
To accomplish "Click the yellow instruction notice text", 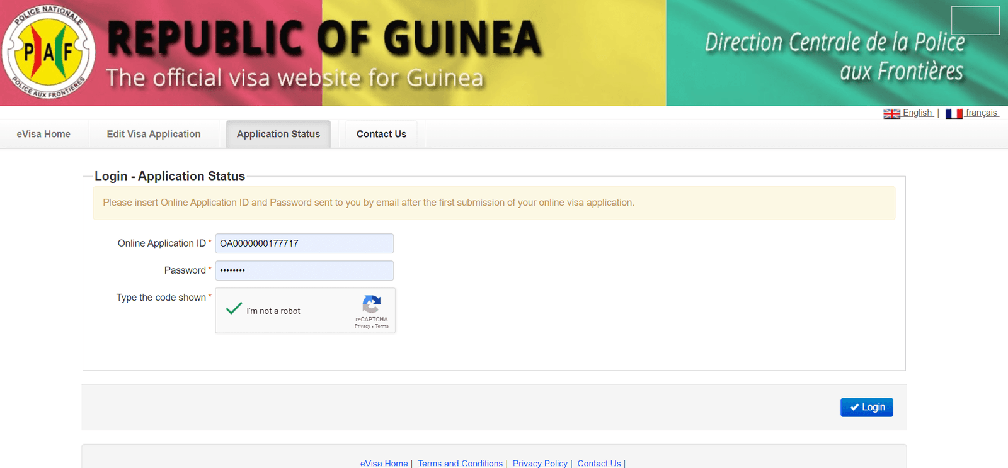I will [x=369, y=203].
